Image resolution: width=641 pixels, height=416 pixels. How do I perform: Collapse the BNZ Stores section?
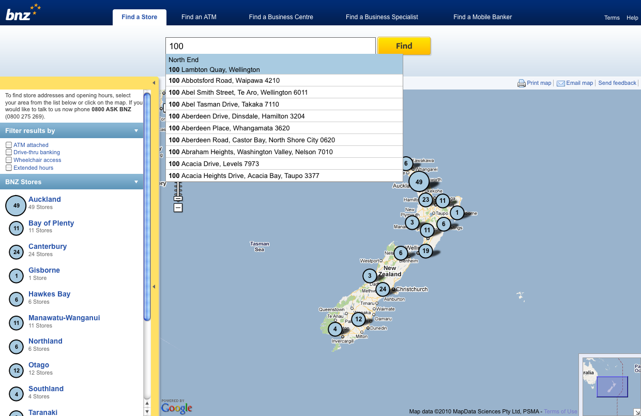tap(136, 182)
